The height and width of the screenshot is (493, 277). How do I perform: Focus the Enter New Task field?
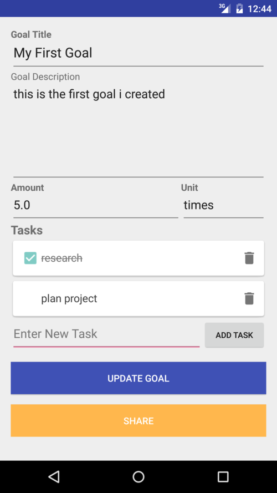[x=106, y=334]
